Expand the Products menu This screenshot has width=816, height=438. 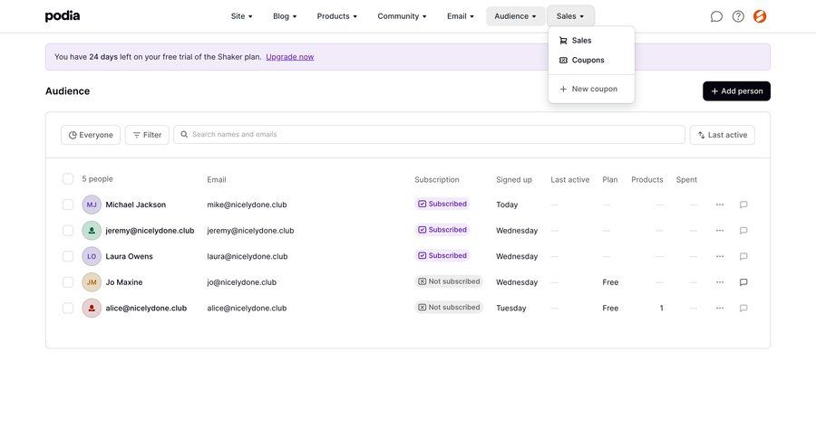[x=336, y=16]
